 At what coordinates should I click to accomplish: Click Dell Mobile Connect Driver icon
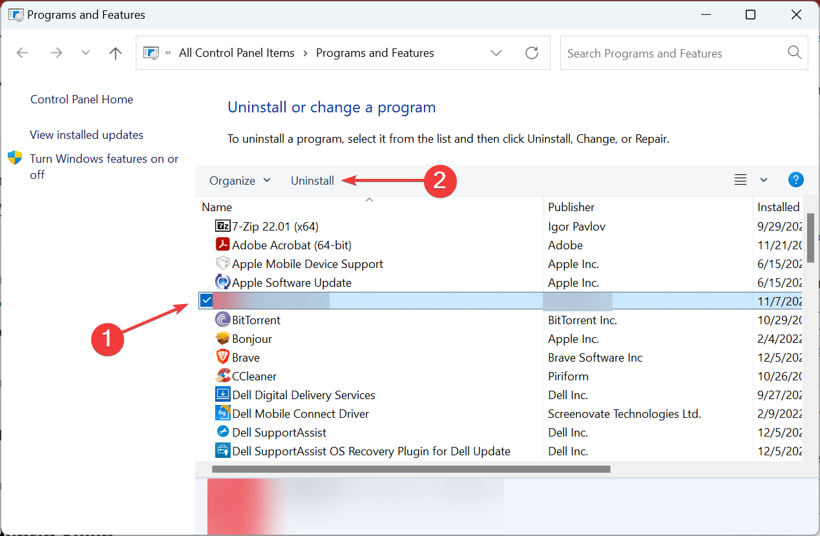coord(222,413)
